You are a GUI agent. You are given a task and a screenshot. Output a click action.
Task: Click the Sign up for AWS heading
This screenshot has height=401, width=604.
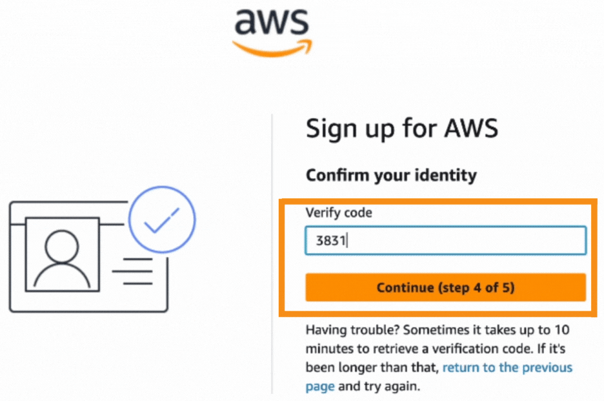tap(401, 128)
